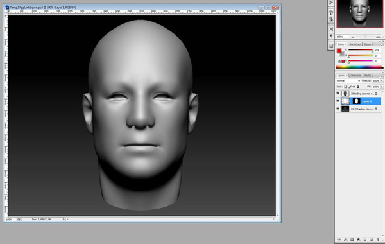
Task: Click the G value input field
Action: 377,55
